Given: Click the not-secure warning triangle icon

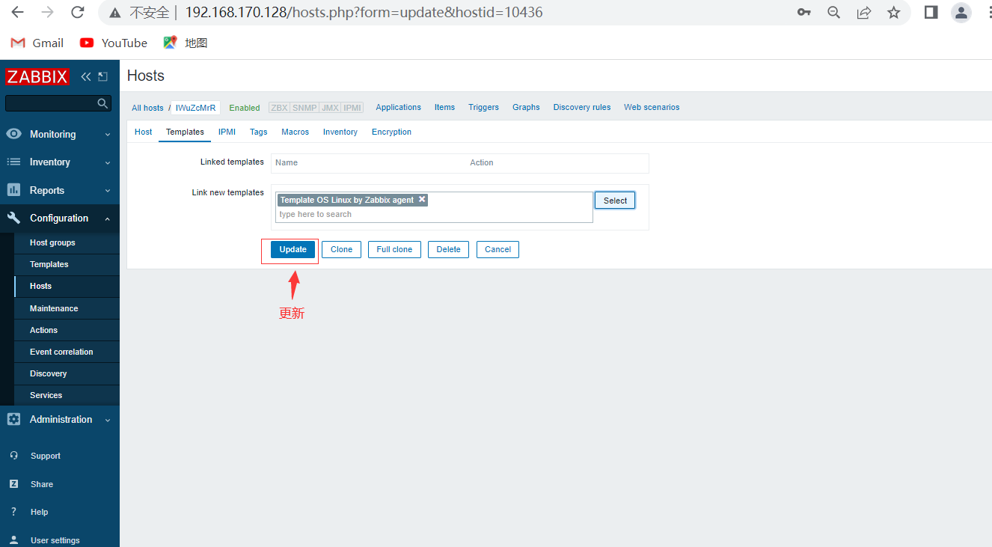Looking at the screenshot, I should [x=114, y=13].
